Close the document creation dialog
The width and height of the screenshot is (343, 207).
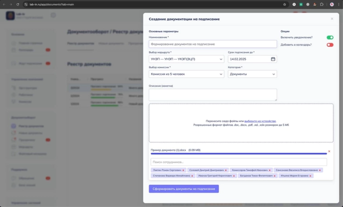coord(332,19)
